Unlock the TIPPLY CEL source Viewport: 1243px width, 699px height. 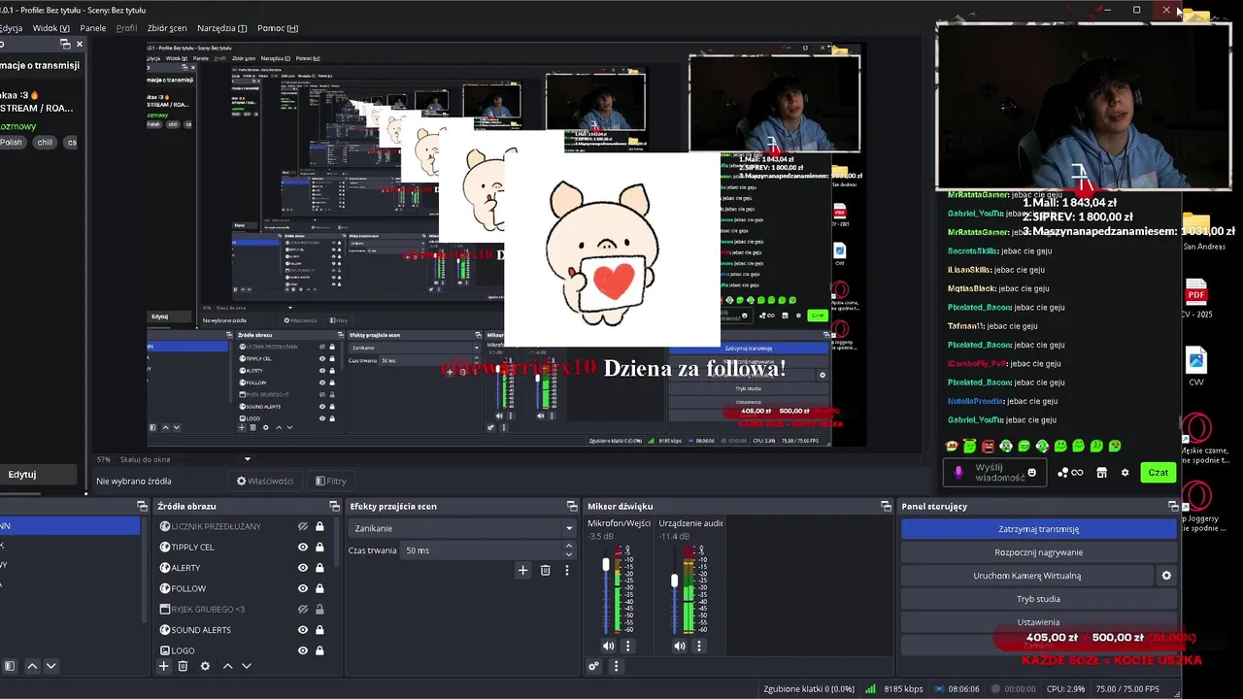[319, 547]
